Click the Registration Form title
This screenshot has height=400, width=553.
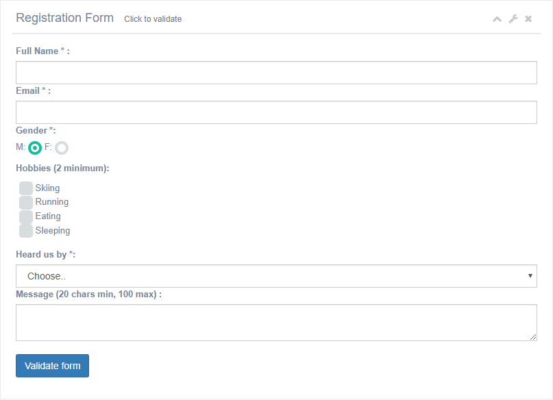65,18
